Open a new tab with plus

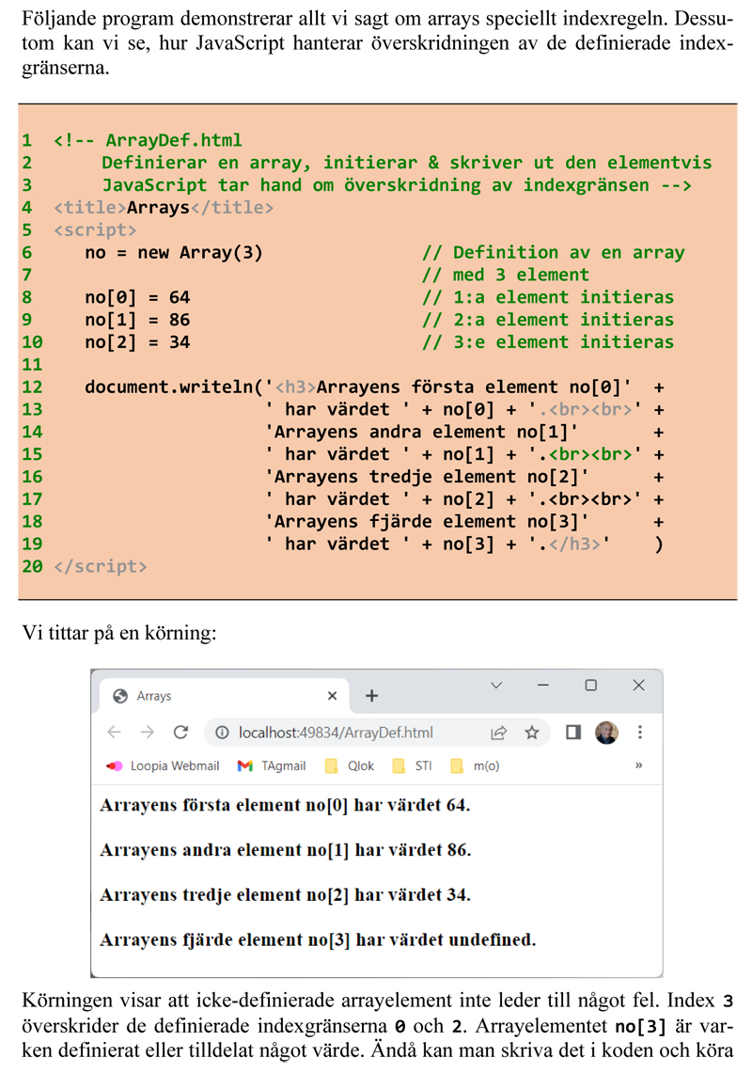coord(372,696)
